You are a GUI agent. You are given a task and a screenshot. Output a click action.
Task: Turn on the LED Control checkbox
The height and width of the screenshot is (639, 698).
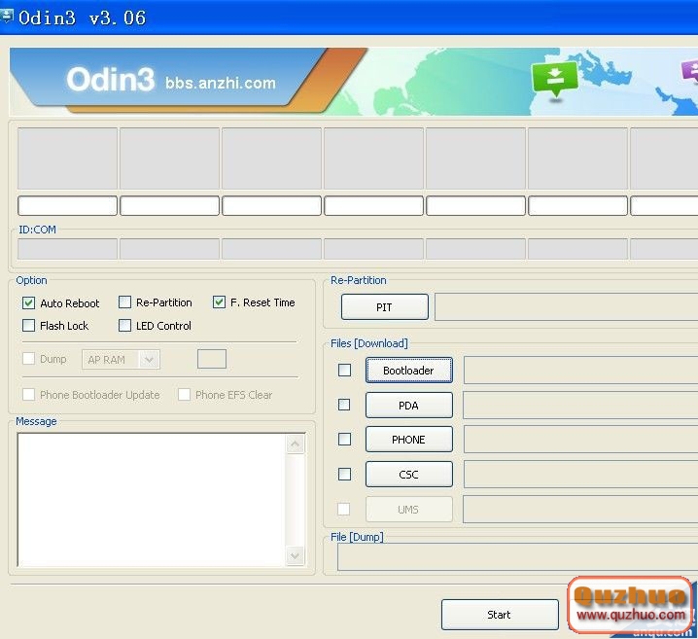pyautogui.click(x=124, y=326)
